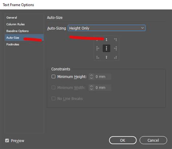Select the bottom-right anchor reference point
Viewport: 172px width, 149px height.
(115, 57)
